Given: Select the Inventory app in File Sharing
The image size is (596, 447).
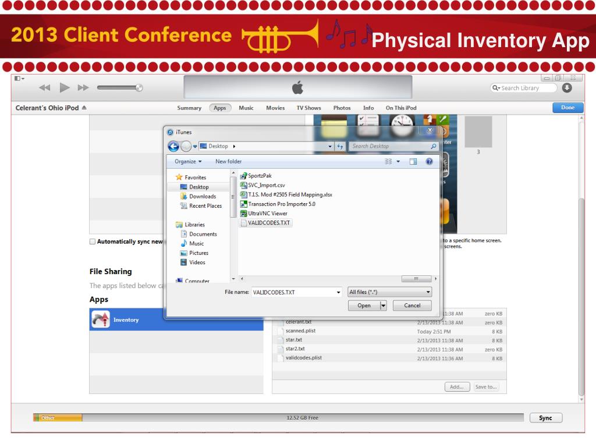Looking at the screenshot, I should tap(176, 320).
